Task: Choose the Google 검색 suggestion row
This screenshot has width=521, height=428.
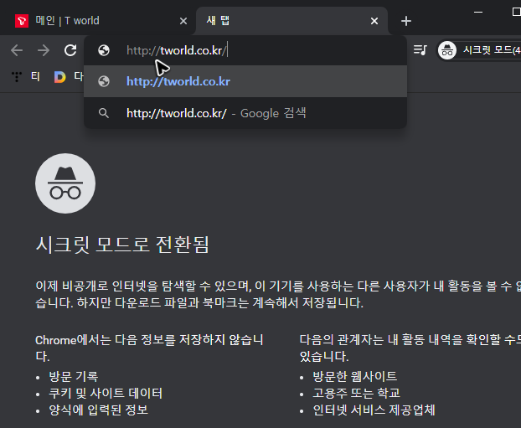Action: point(245,113)
